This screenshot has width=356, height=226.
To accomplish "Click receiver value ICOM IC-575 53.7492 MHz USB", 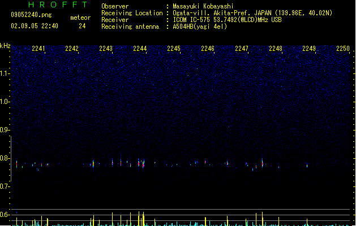I will tap(228, 20).
